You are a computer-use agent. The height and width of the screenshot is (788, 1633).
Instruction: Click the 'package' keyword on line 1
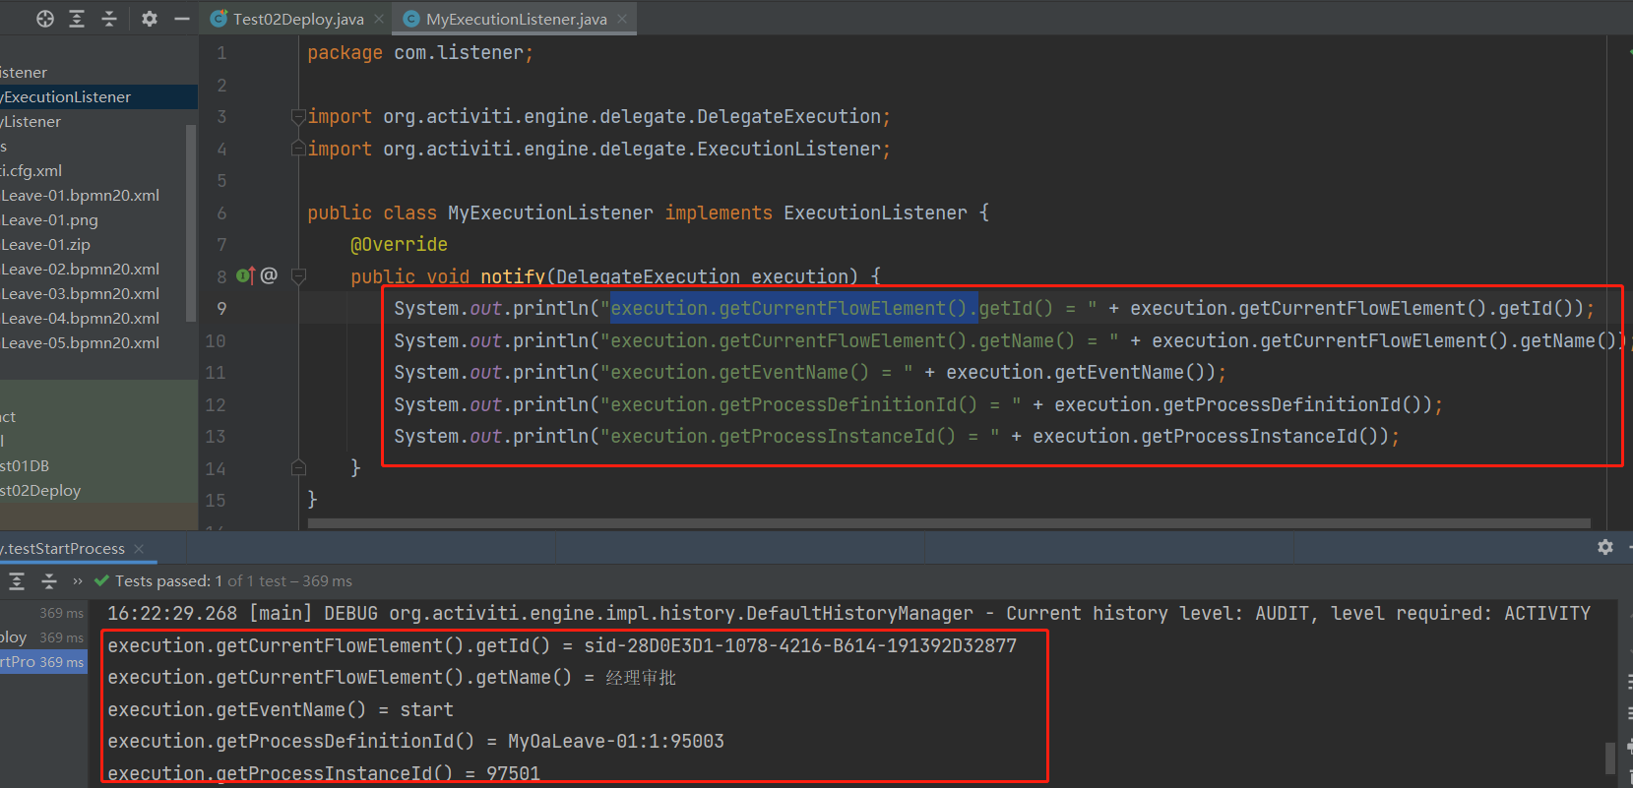[x=345, y=53]
